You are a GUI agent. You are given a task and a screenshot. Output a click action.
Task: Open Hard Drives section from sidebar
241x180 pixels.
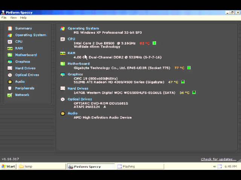pyautogui.click(x=25, y=68)
